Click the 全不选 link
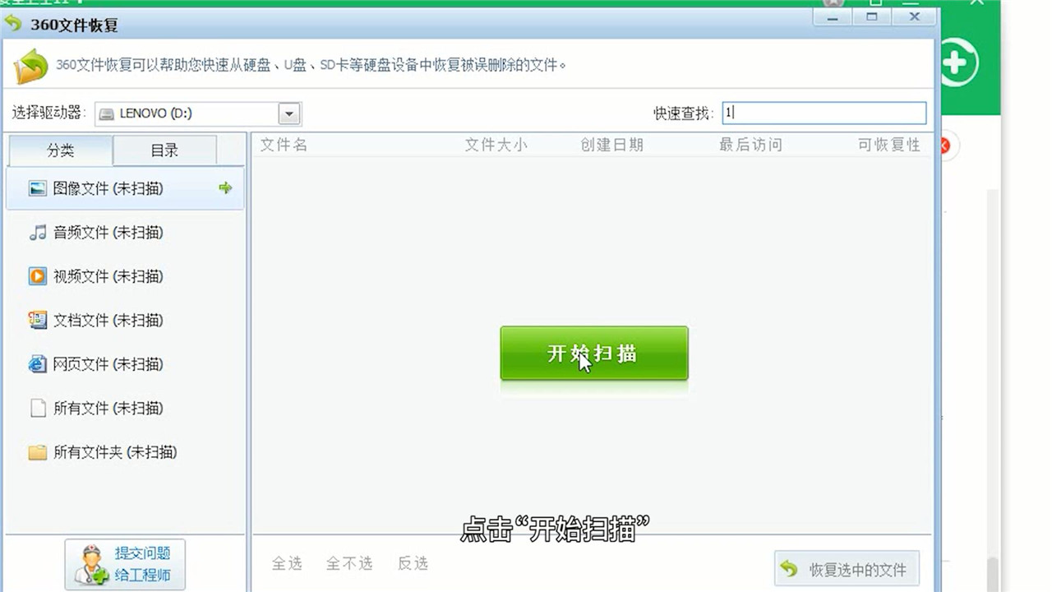The height and width of the screenshot is (592, 1052). pos(349,563)
